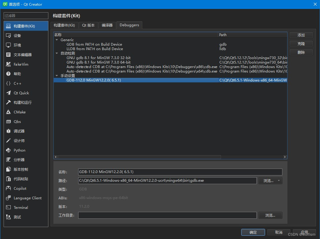Open the Python settings icon
The width and height of the screenshot is (320, 239).
point(8,150)
